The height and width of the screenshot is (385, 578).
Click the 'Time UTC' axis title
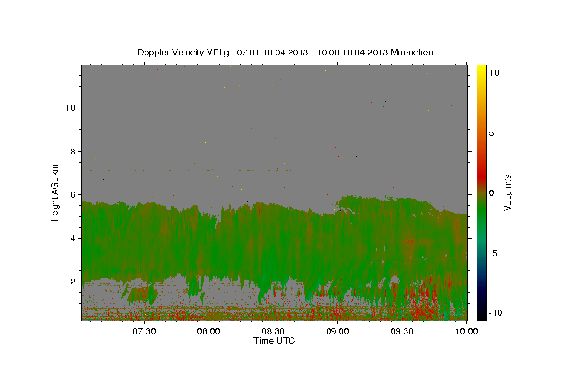[274, 341]
